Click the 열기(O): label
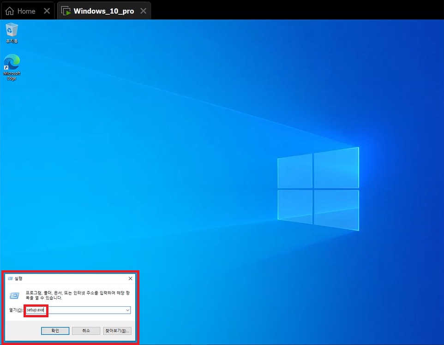Screen dimensions: 444x345 16,310
